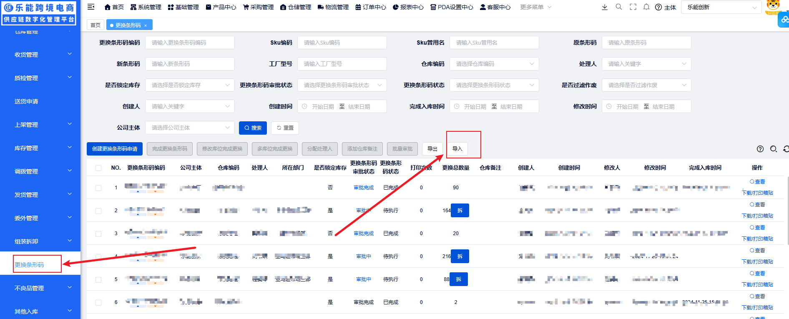The height and width of the screenshot is (319, 789).
Task: Open the 产品中心 top menu
Action: (221, 7)
